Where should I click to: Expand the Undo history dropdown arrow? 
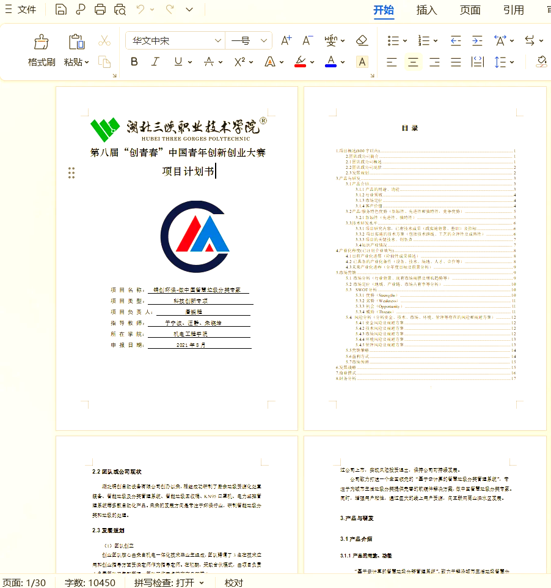point(152,9)
